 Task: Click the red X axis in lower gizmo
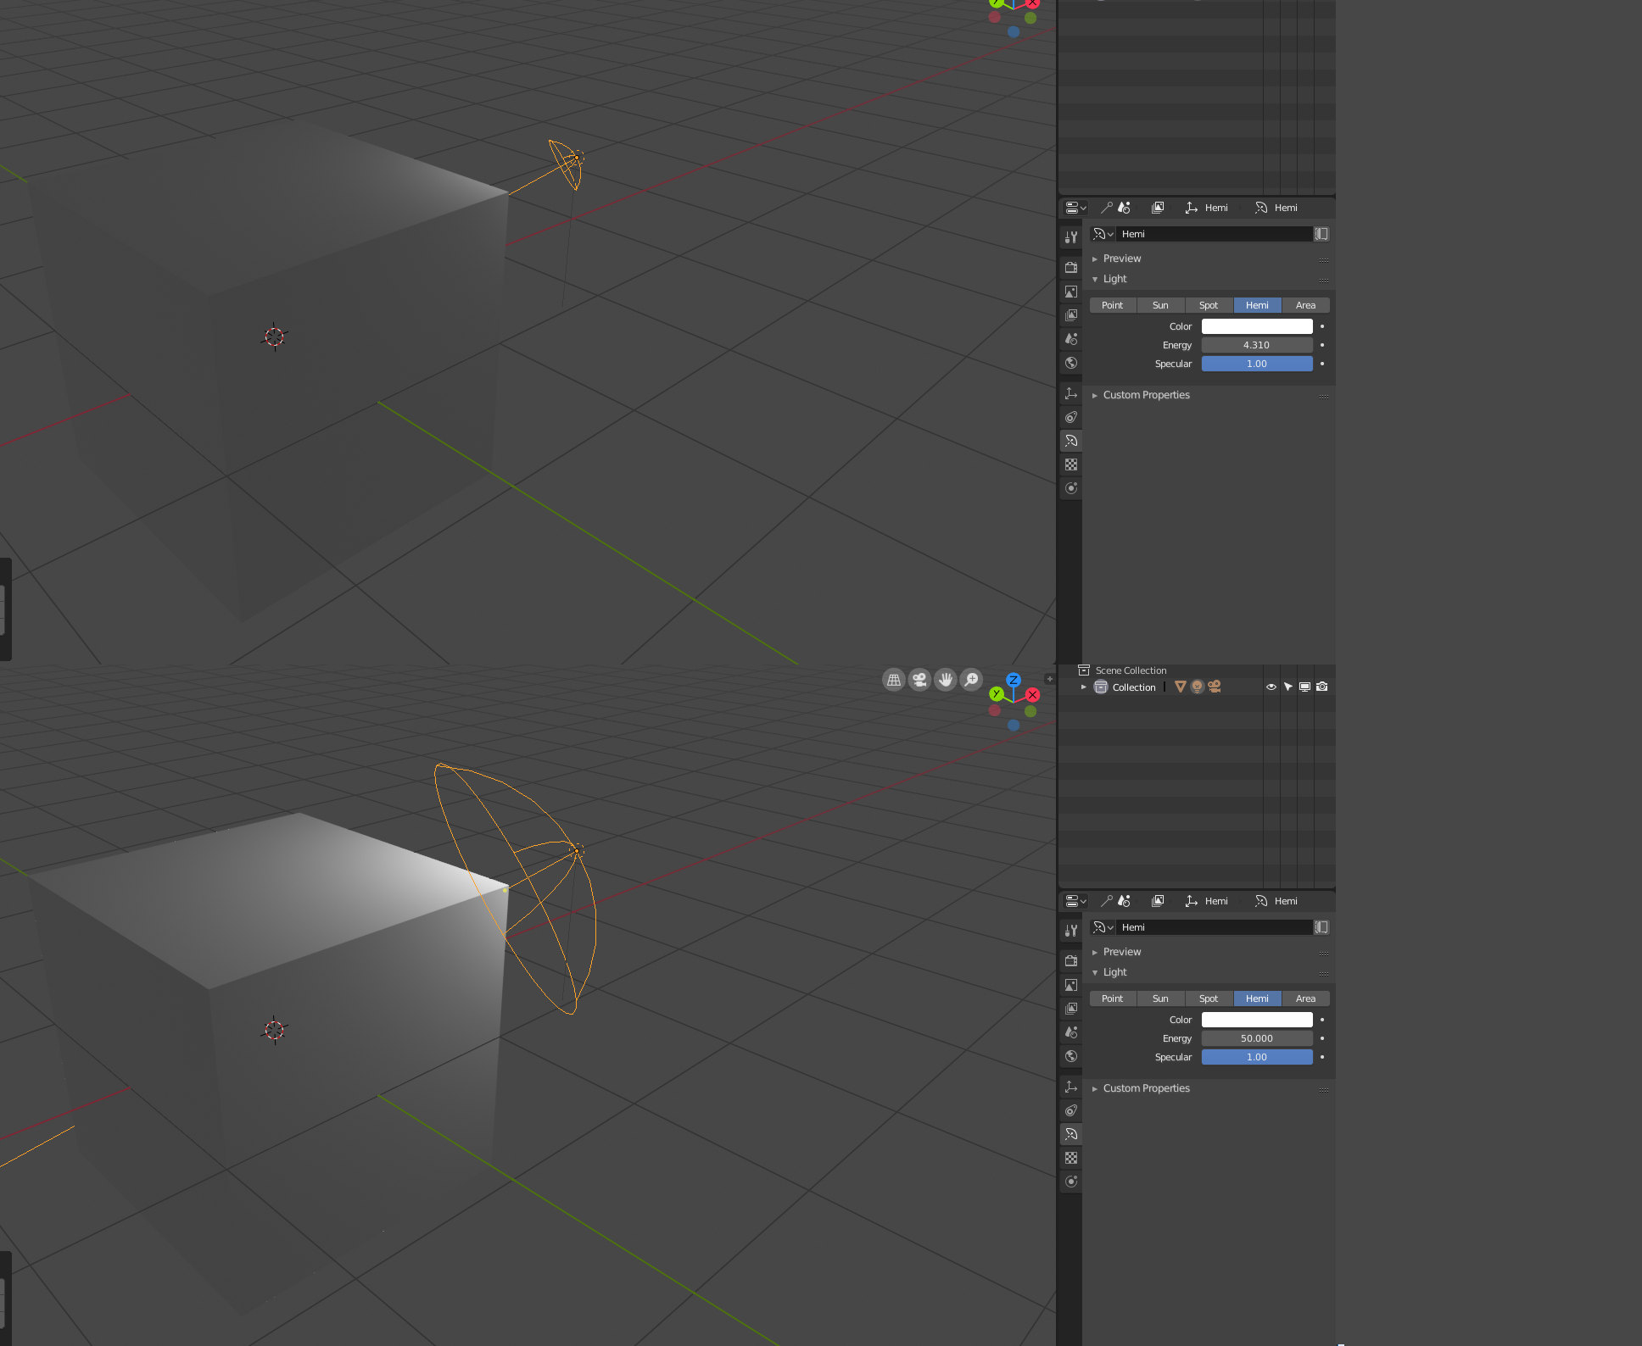[1032, 695]
